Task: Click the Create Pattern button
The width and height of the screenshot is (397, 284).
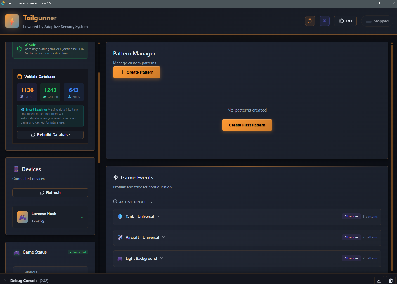Action: coord(137,72)
